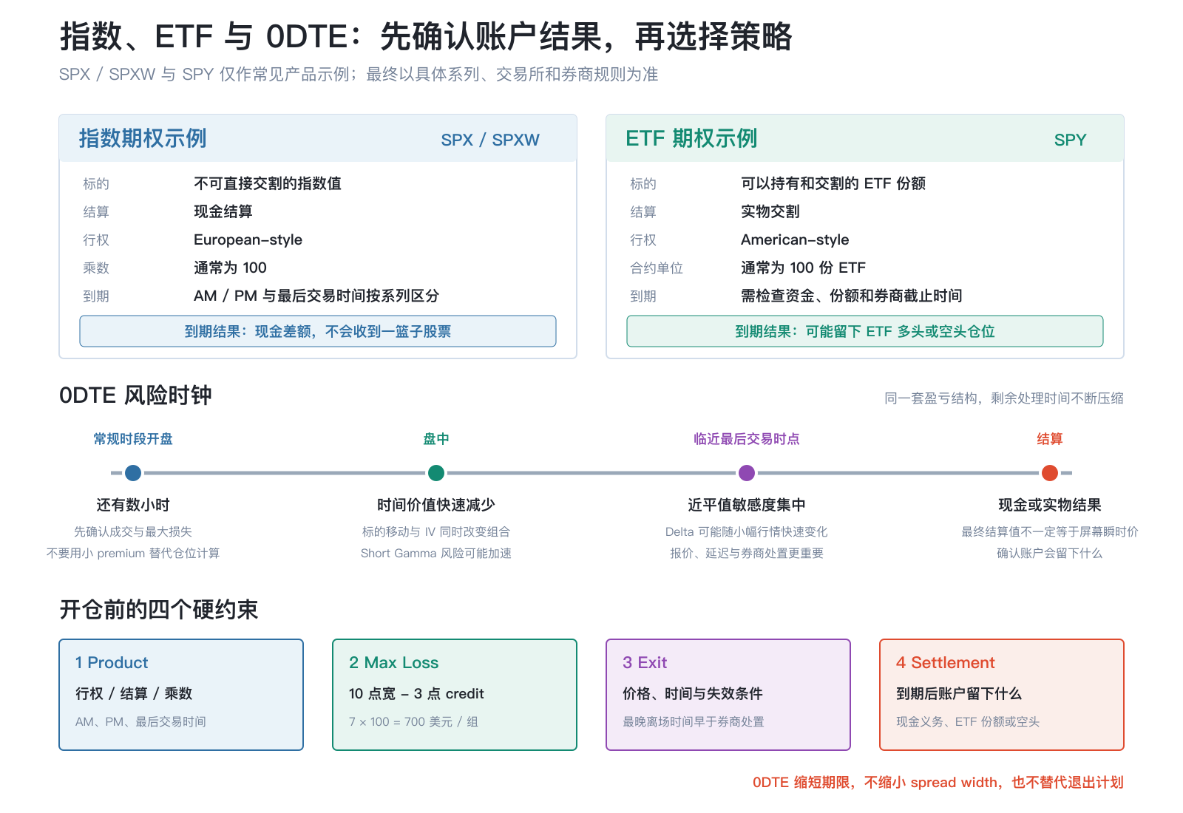Click 通常为 100 份 ETF value
The image size is (1183, 813).
coord(803,268)
